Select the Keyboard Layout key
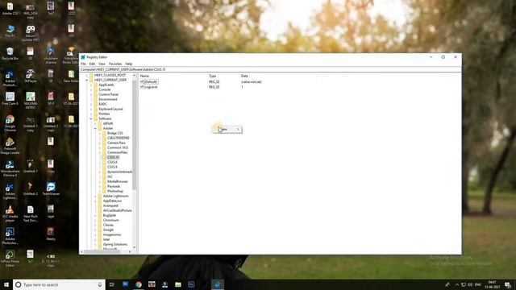The height and width of the screenshot is (290, 516). 110,109
